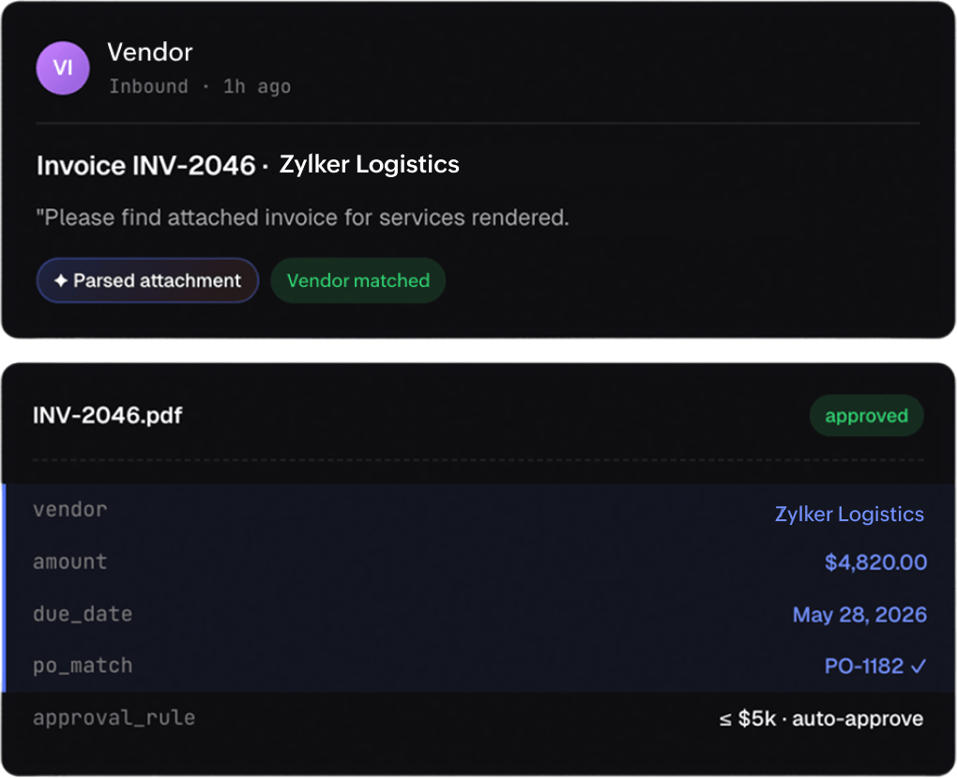The image size is (957, 778).
Task: Click the approved status badge
Action: [867, 416]
